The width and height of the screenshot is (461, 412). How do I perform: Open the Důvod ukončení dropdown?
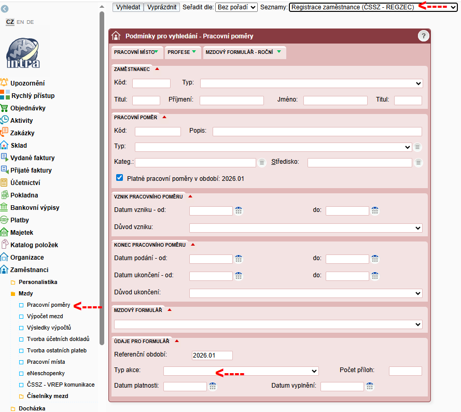coord(306,293)
